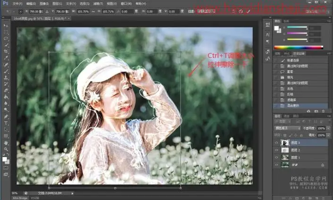
Task: Cancel the transform with the cancel icon
Action: click(x=241, y=11)
